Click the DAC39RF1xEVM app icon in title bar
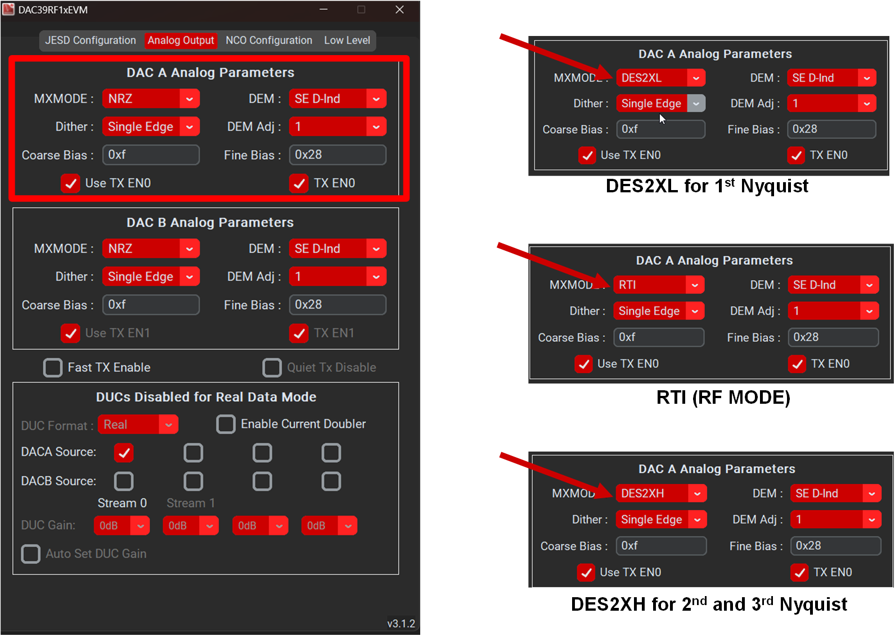895x636 pixels. pyautogui.click(x=8, y=10)
